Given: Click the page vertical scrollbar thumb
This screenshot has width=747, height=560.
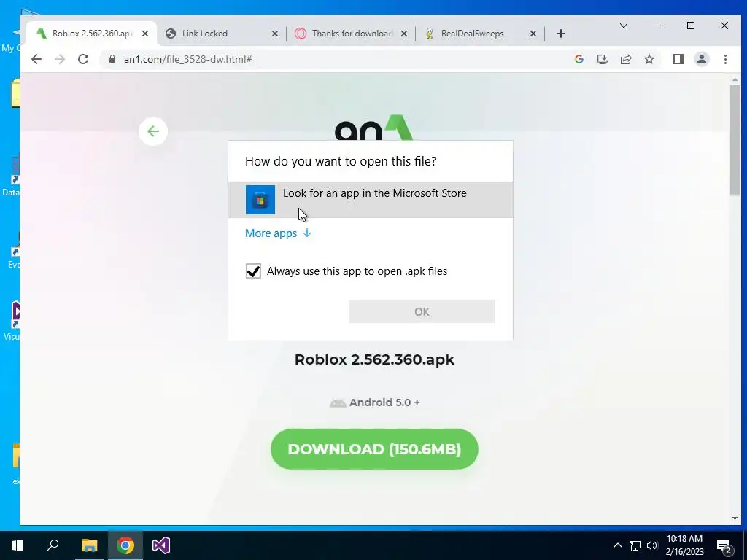Looking at the screenshot, I should (x=735, y=139).
